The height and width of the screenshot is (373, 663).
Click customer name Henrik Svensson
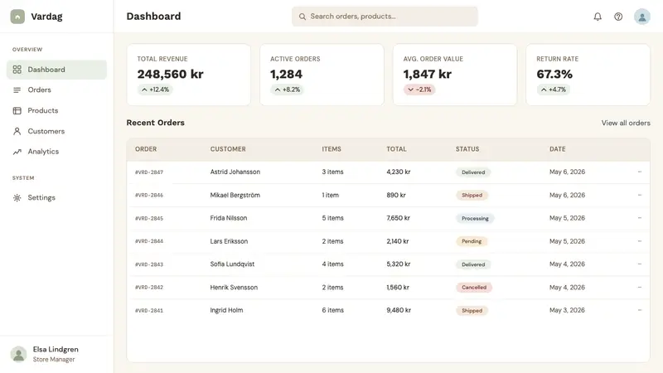pos(234,287)
